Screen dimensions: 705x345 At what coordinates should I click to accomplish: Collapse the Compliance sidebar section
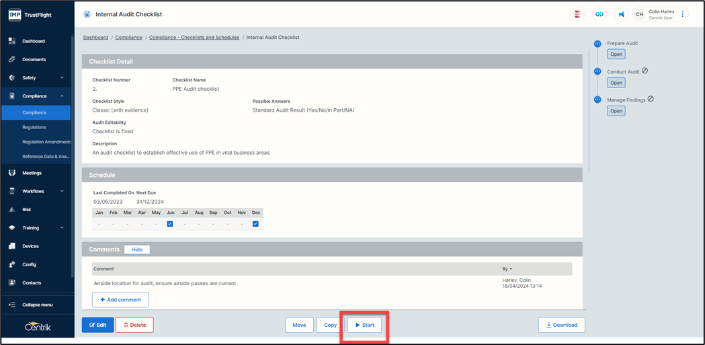coord(62,96)
